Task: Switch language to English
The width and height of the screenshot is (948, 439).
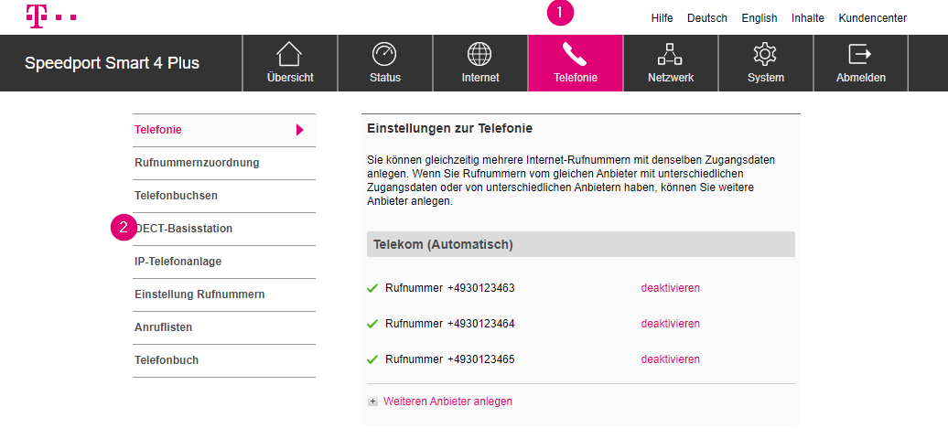Action: point(759,18)
